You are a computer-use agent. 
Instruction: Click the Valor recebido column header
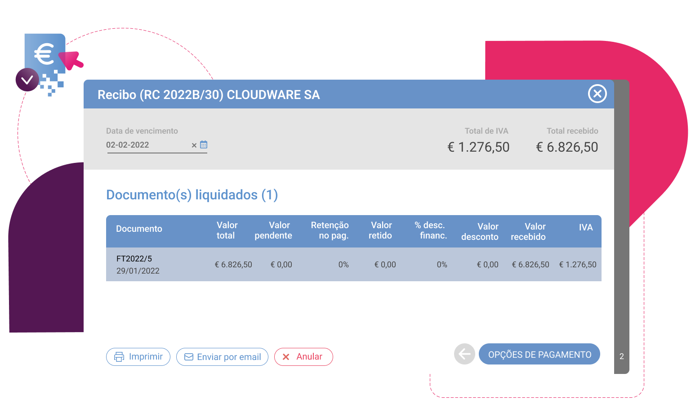tap(528, 232)
